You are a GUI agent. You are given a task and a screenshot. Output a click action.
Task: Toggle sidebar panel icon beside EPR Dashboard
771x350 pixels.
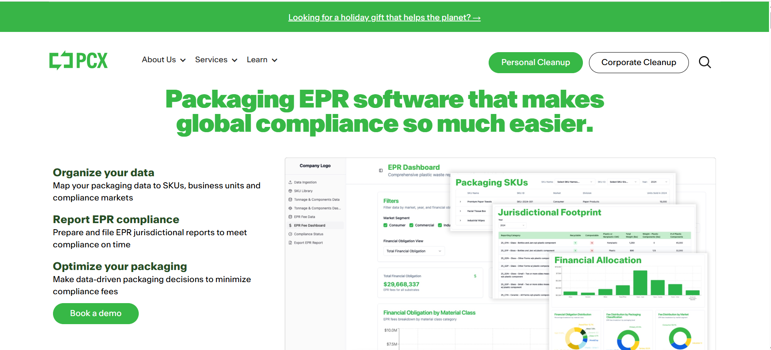[381, 171]
